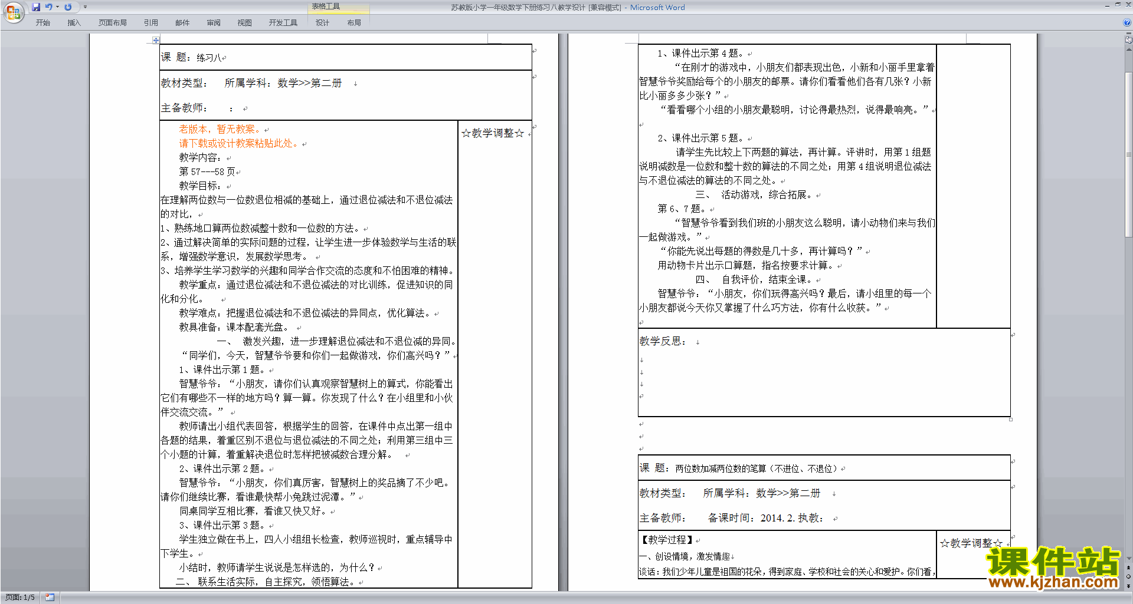Select the 邮件 ribbon tab

[x=182, y=22]
